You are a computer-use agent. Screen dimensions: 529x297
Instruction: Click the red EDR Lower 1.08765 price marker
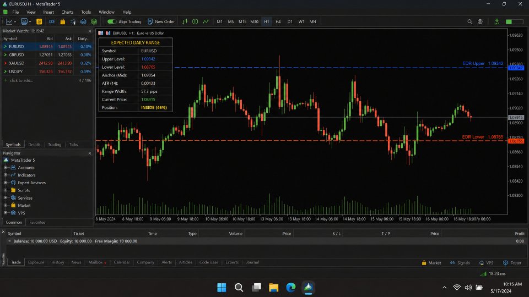(x=516, y=141)
